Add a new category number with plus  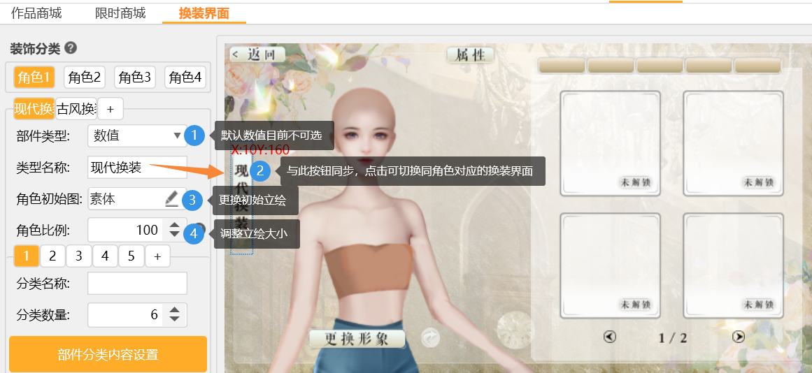pyautogui.click(x=157, y=256)
